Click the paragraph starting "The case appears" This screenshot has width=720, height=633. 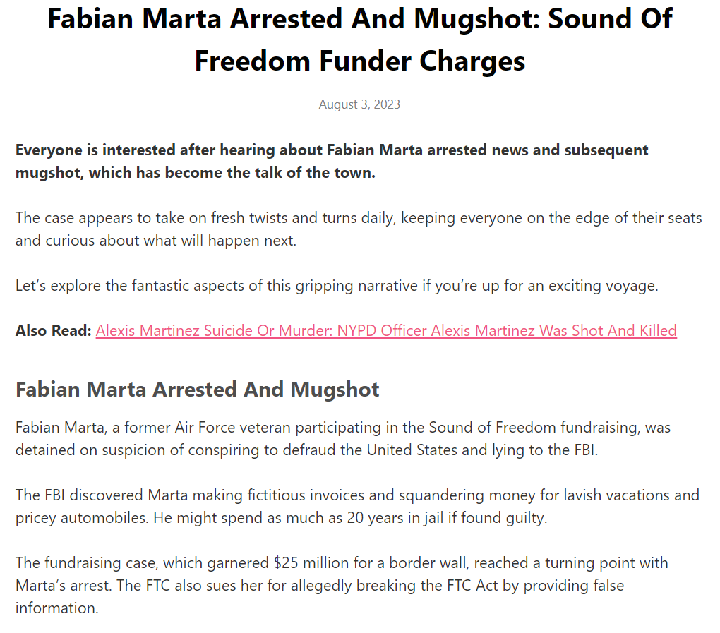pyautogui.click(x=359, y=229)
